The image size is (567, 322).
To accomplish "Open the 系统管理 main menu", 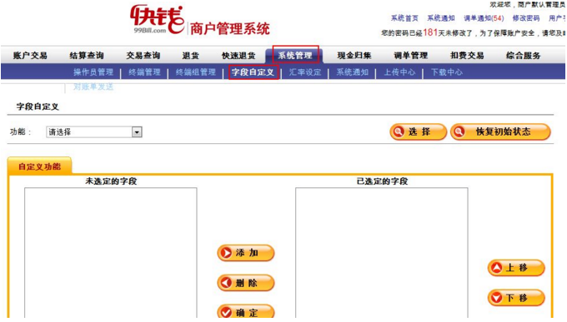I will [295, 55].
